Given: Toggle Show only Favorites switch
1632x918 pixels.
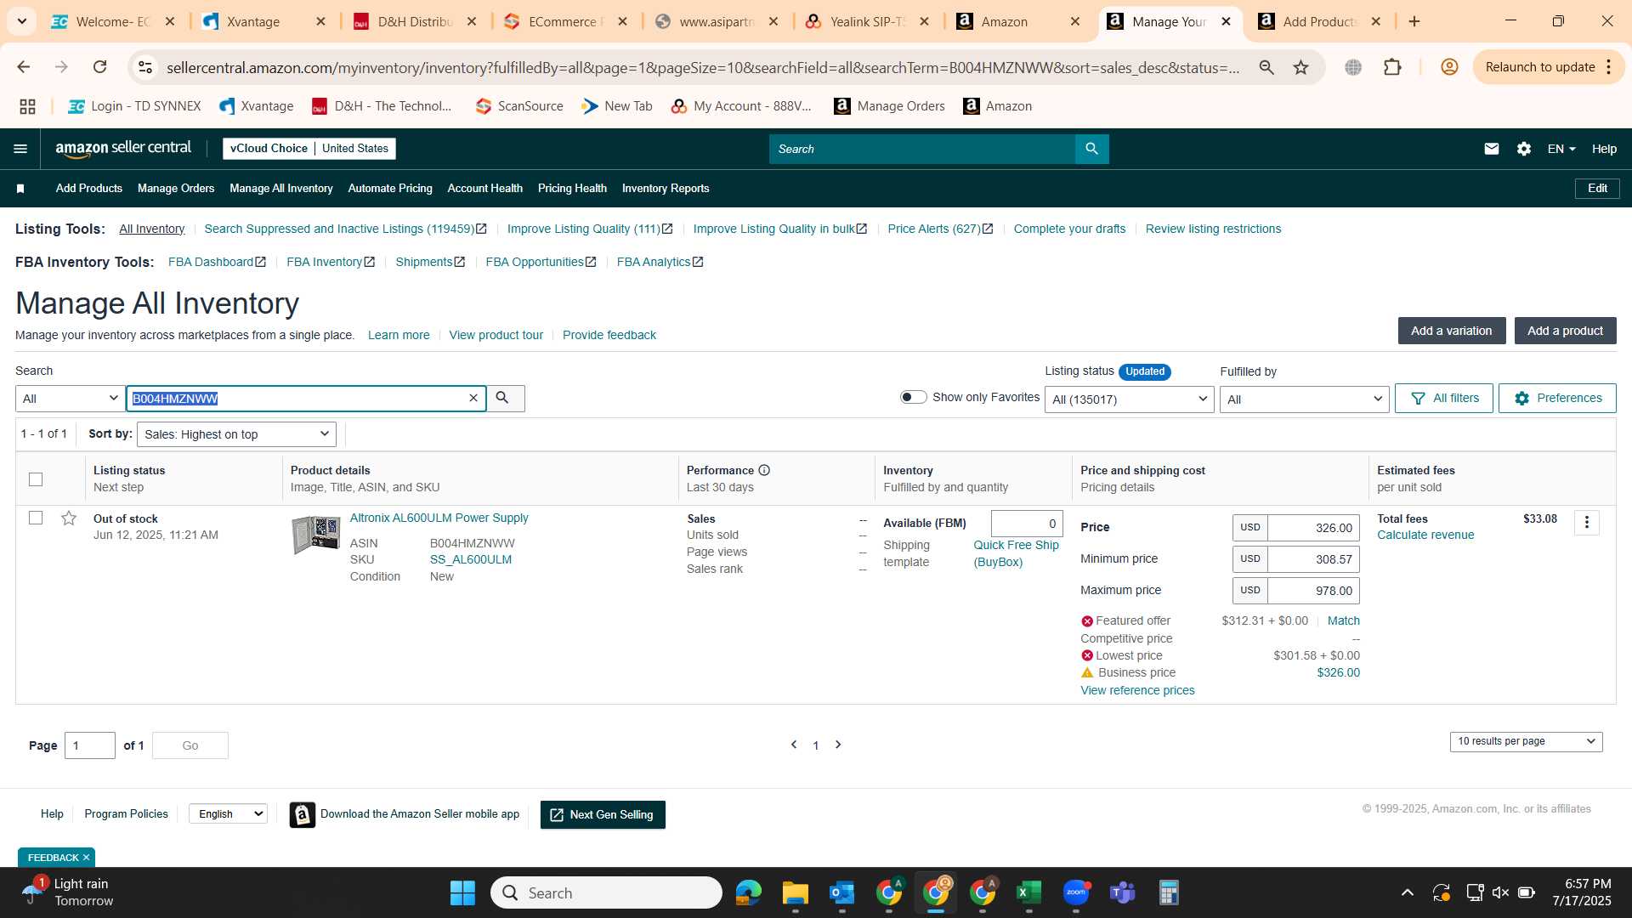Looking at the screenshot, I should [914, 397].
